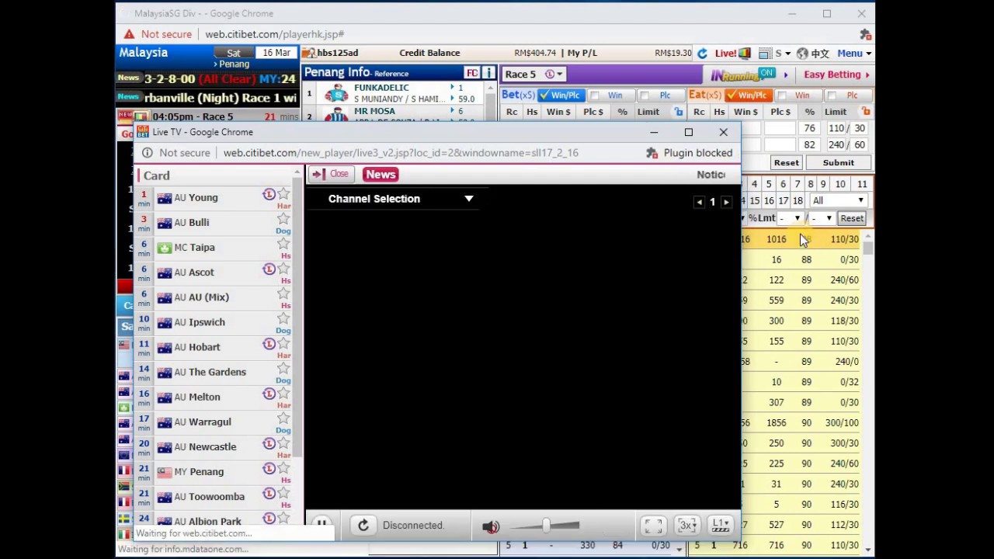The height and width of the screenshot is (559, 994).
Task: Go to next Live TV channel page
Action: pos(726,202)
